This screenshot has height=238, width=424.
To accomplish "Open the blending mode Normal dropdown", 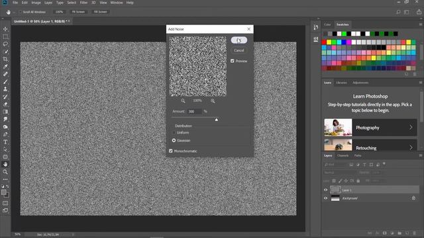I will pos(339,173).
